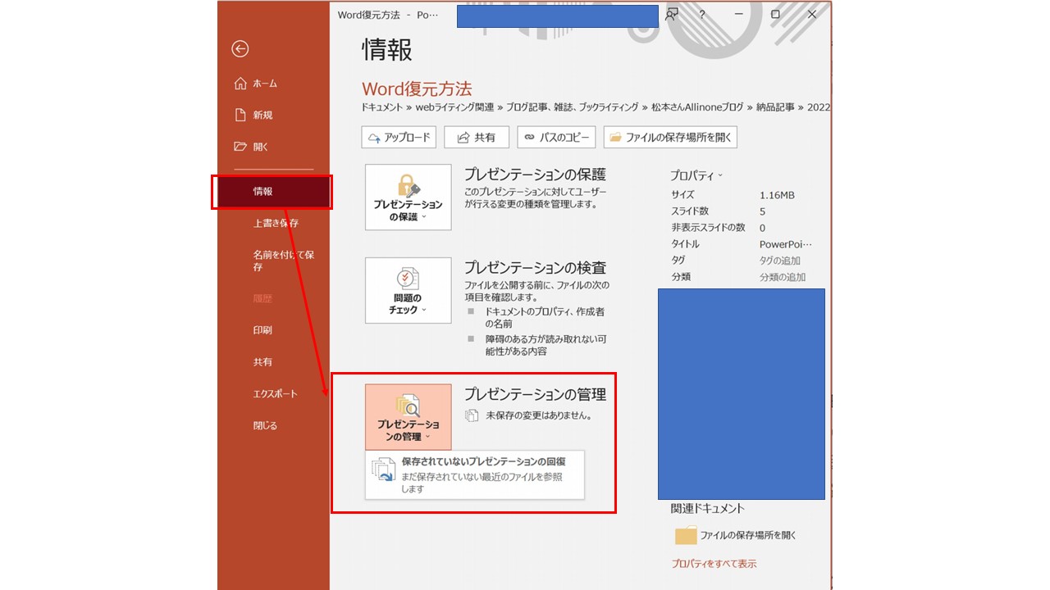
Task: Choose 上書き保存 in the sidebar
Action: (276, 223)
